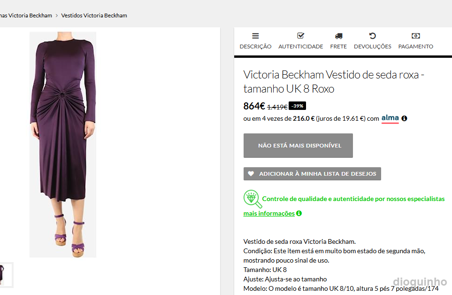Click the Devoluções return arrow icon

pos(372,36)
